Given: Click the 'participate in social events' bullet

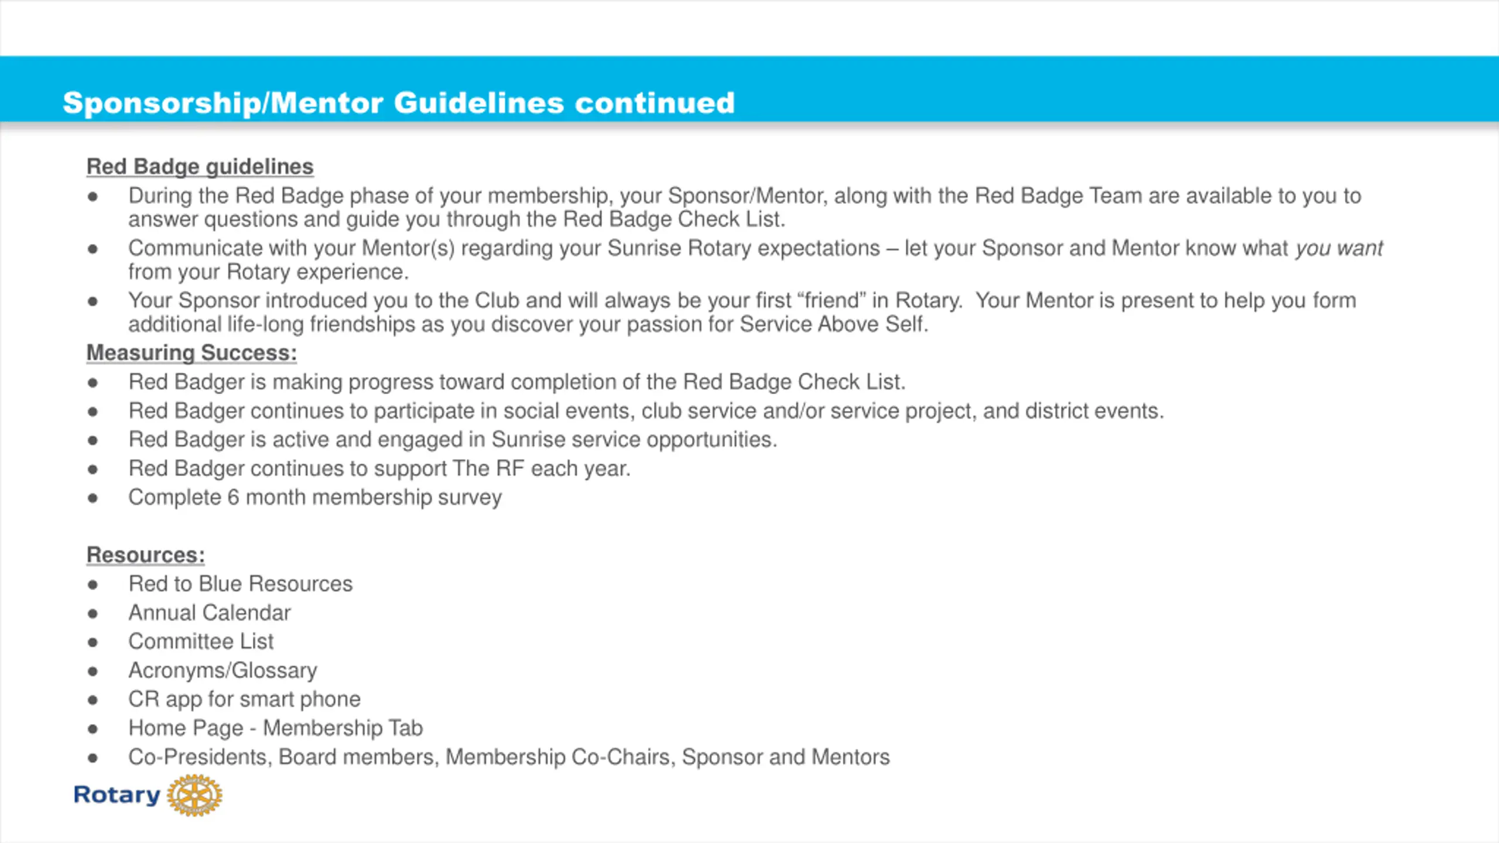Looking at the screenshot, I should coord(646,411).
